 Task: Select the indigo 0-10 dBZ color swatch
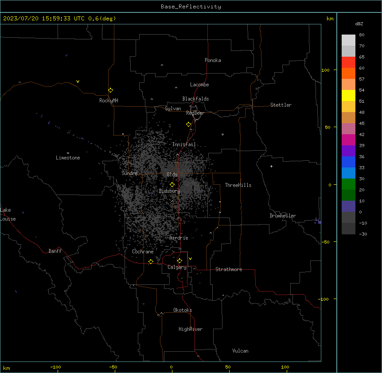(x=348, y=206)
